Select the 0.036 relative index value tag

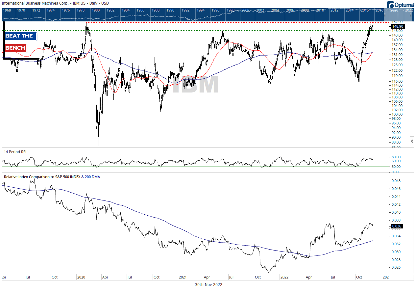click(x=396, y=226)
